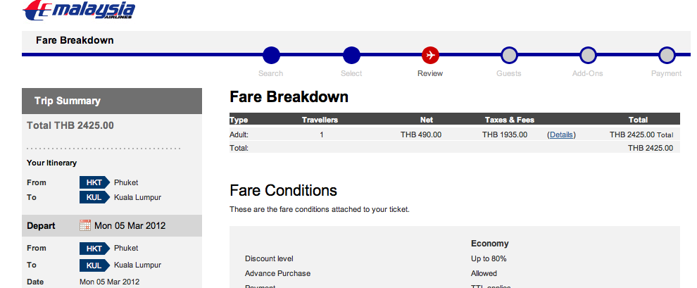Viewport: 697px width, 288px height.
Task: Click the calendar icon beside Depart date
Action: tap(85, 226)
